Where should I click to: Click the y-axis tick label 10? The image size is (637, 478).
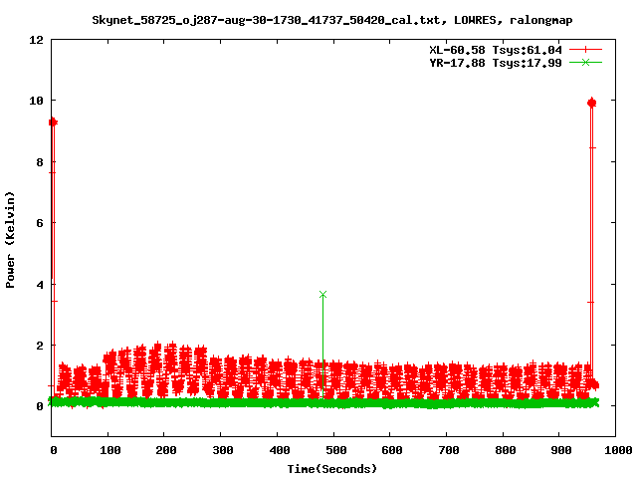coord(36,101)
